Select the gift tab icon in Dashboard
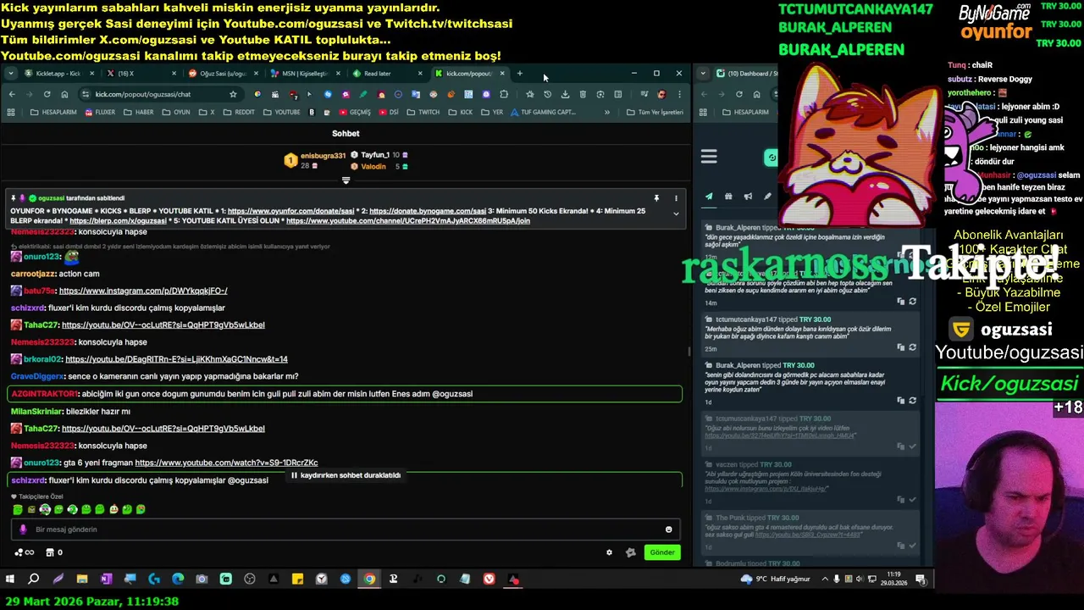Image resolution: width=1084 pixels, height=610 pixels. pyautogui.click(x=728, y=197)
